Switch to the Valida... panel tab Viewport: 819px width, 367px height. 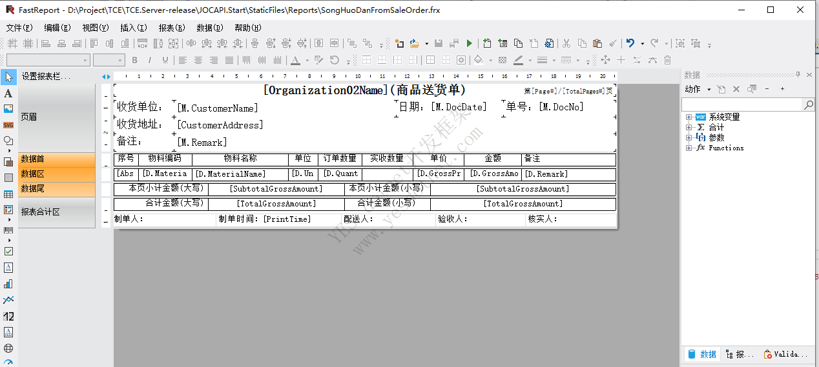coord(785,354)
